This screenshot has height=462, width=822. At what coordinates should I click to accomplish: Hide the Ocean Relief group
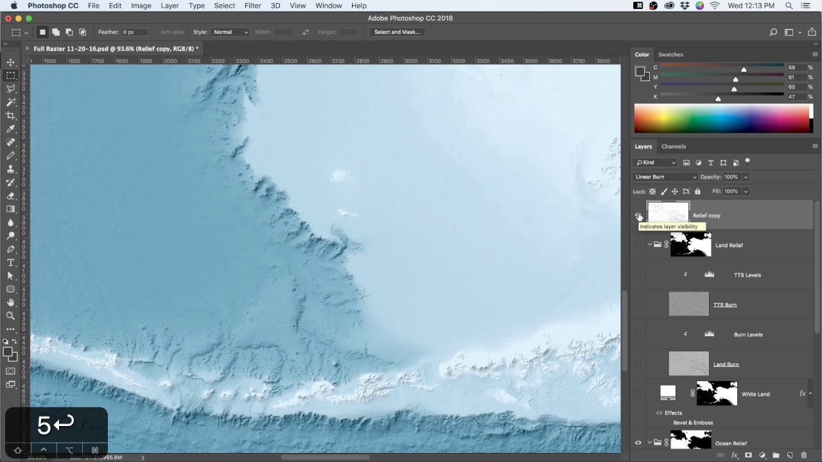coord(638,443)
